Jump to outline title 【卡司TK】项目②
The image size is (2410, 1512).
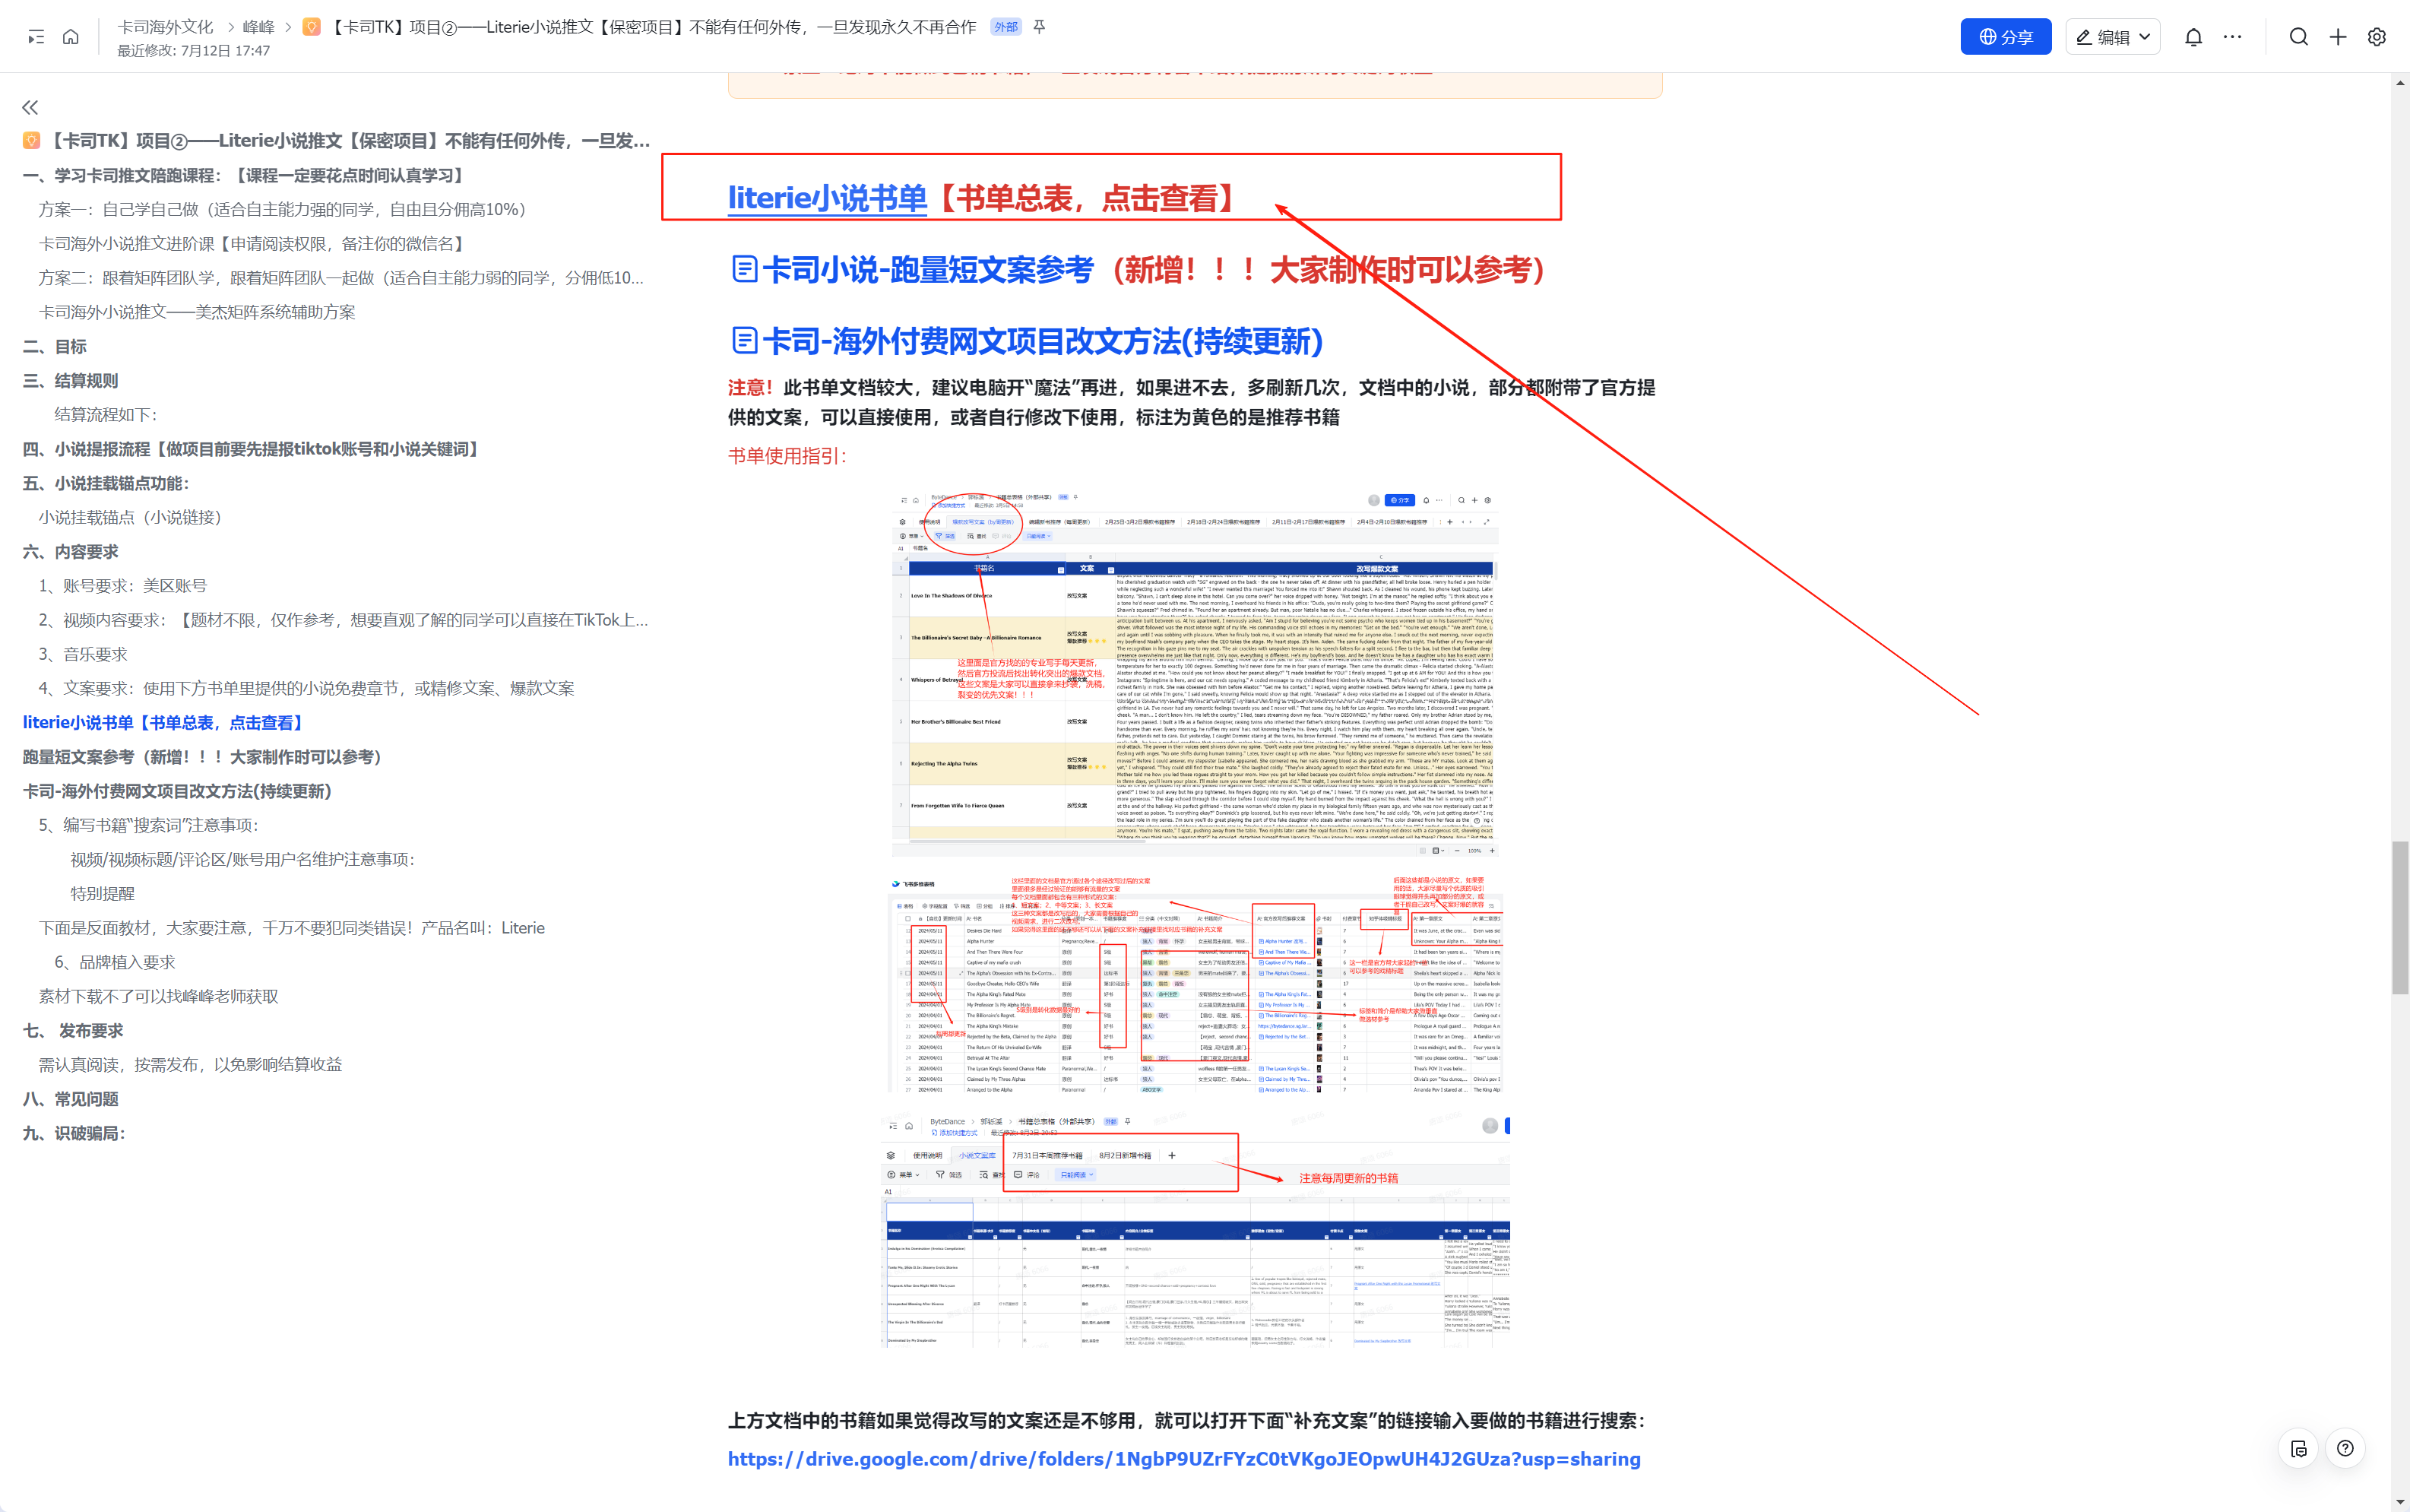[337, 141]
